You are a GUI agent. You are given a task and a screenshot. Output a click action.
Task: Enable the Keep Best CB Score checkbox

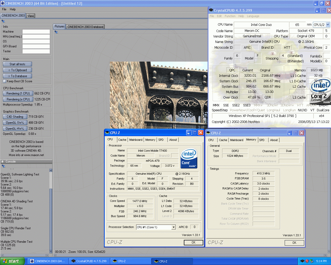click(x=4, y=81)
